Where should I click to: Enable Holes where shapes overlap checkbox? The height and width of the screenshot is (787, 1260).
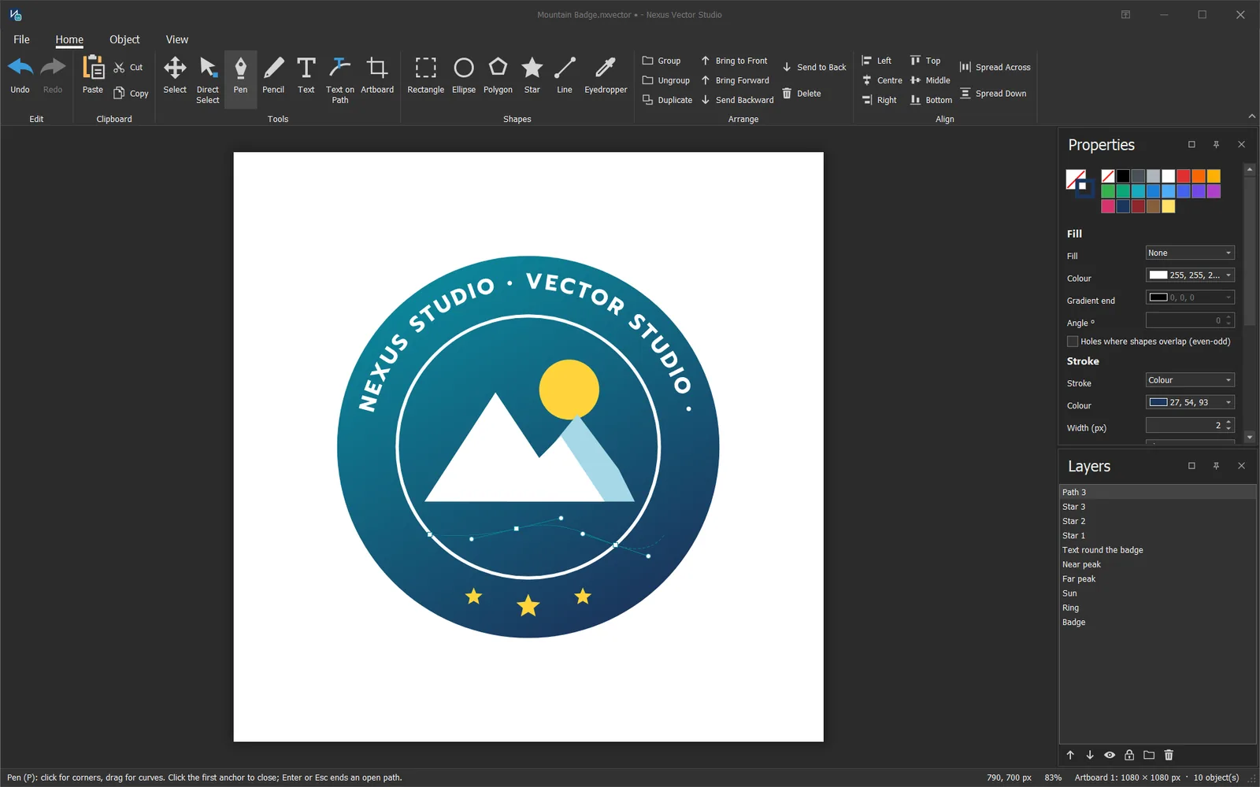(1073, 342)
